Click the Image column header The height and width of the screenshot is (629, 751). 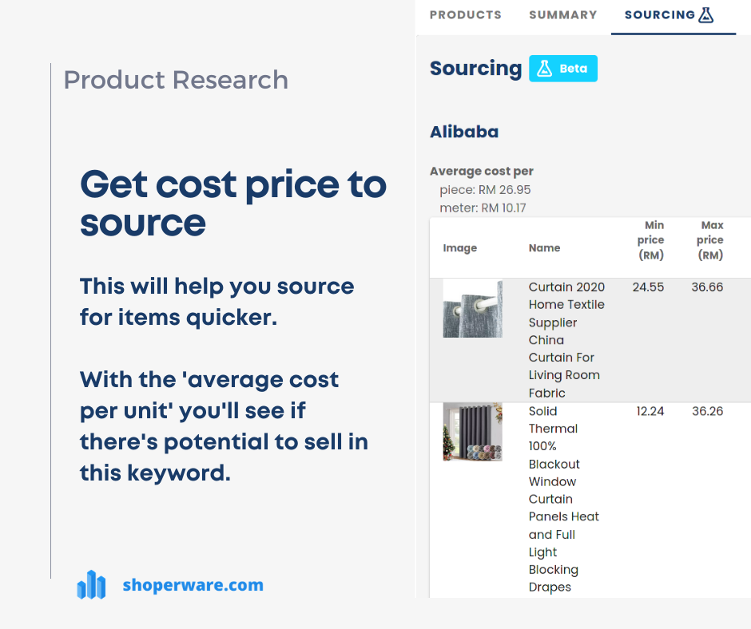460,247
